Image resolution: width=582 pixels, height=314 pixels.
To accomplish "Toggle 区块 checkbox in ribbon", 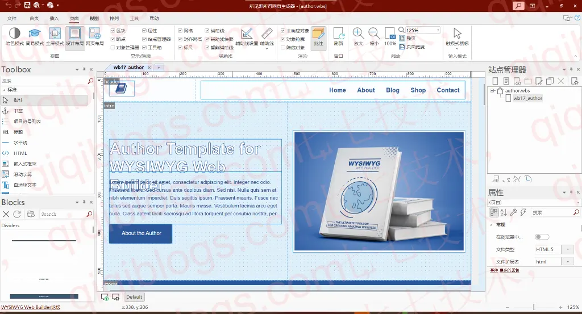I will [x=113, y=31].
